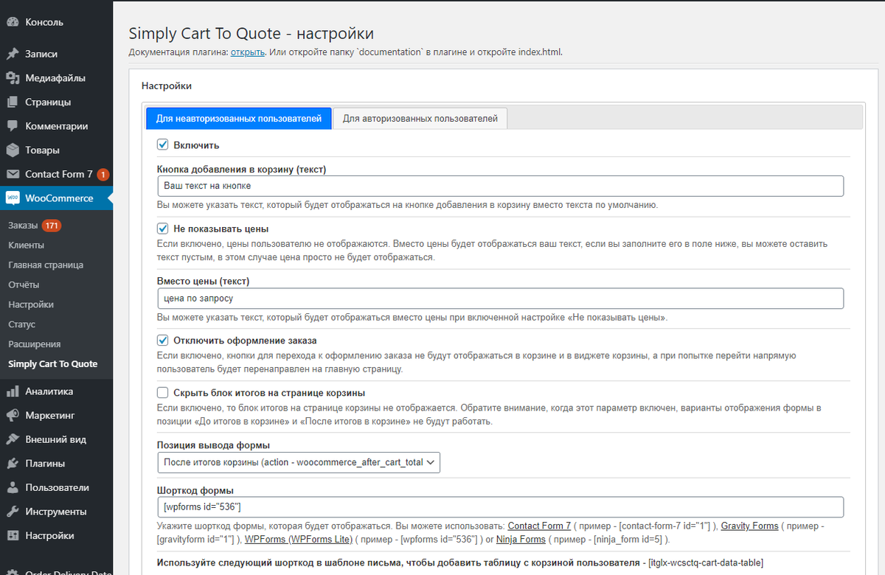Click the Настройки sliders icon at sidebar bottom
The height and width of the screenshot is (575, 885).
(x=13, y=536)
